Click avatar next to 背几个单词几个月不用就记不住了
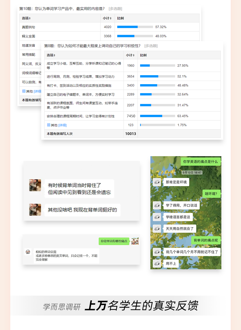Viewport: 241px width, 330px height. coord(157,252)
